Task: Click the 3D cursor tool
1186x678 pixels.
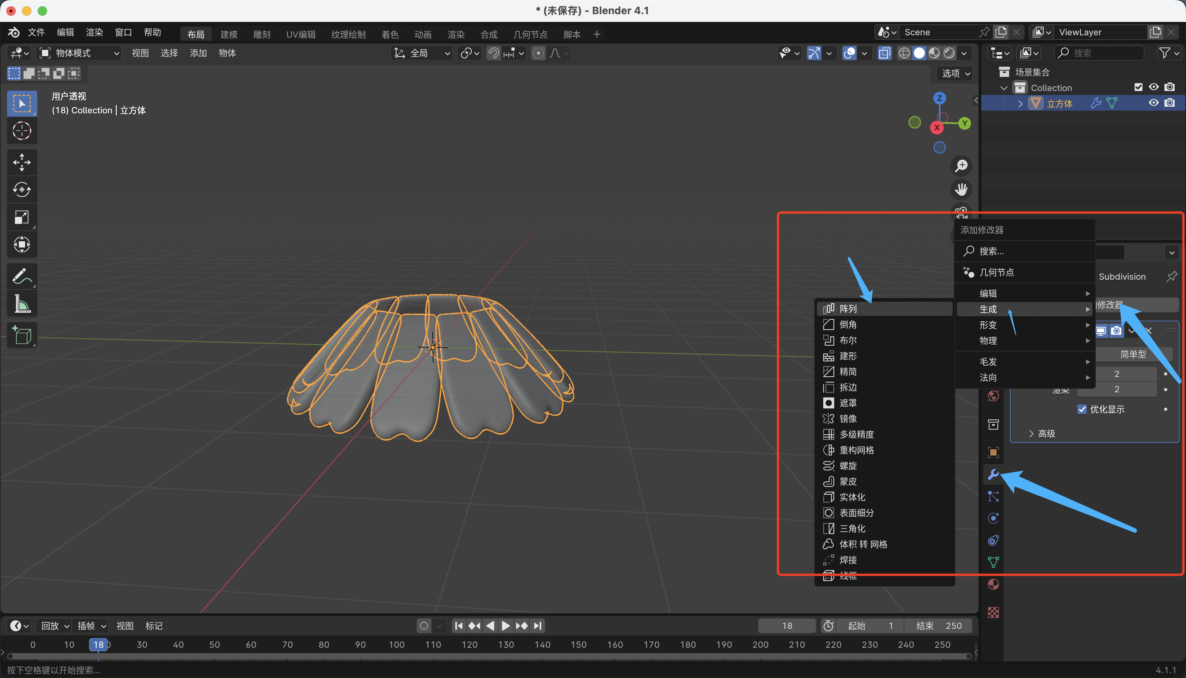Action: click(22, 131)
